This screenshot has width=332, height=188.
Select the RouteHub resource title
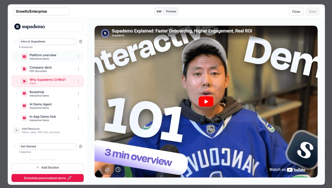37,92
